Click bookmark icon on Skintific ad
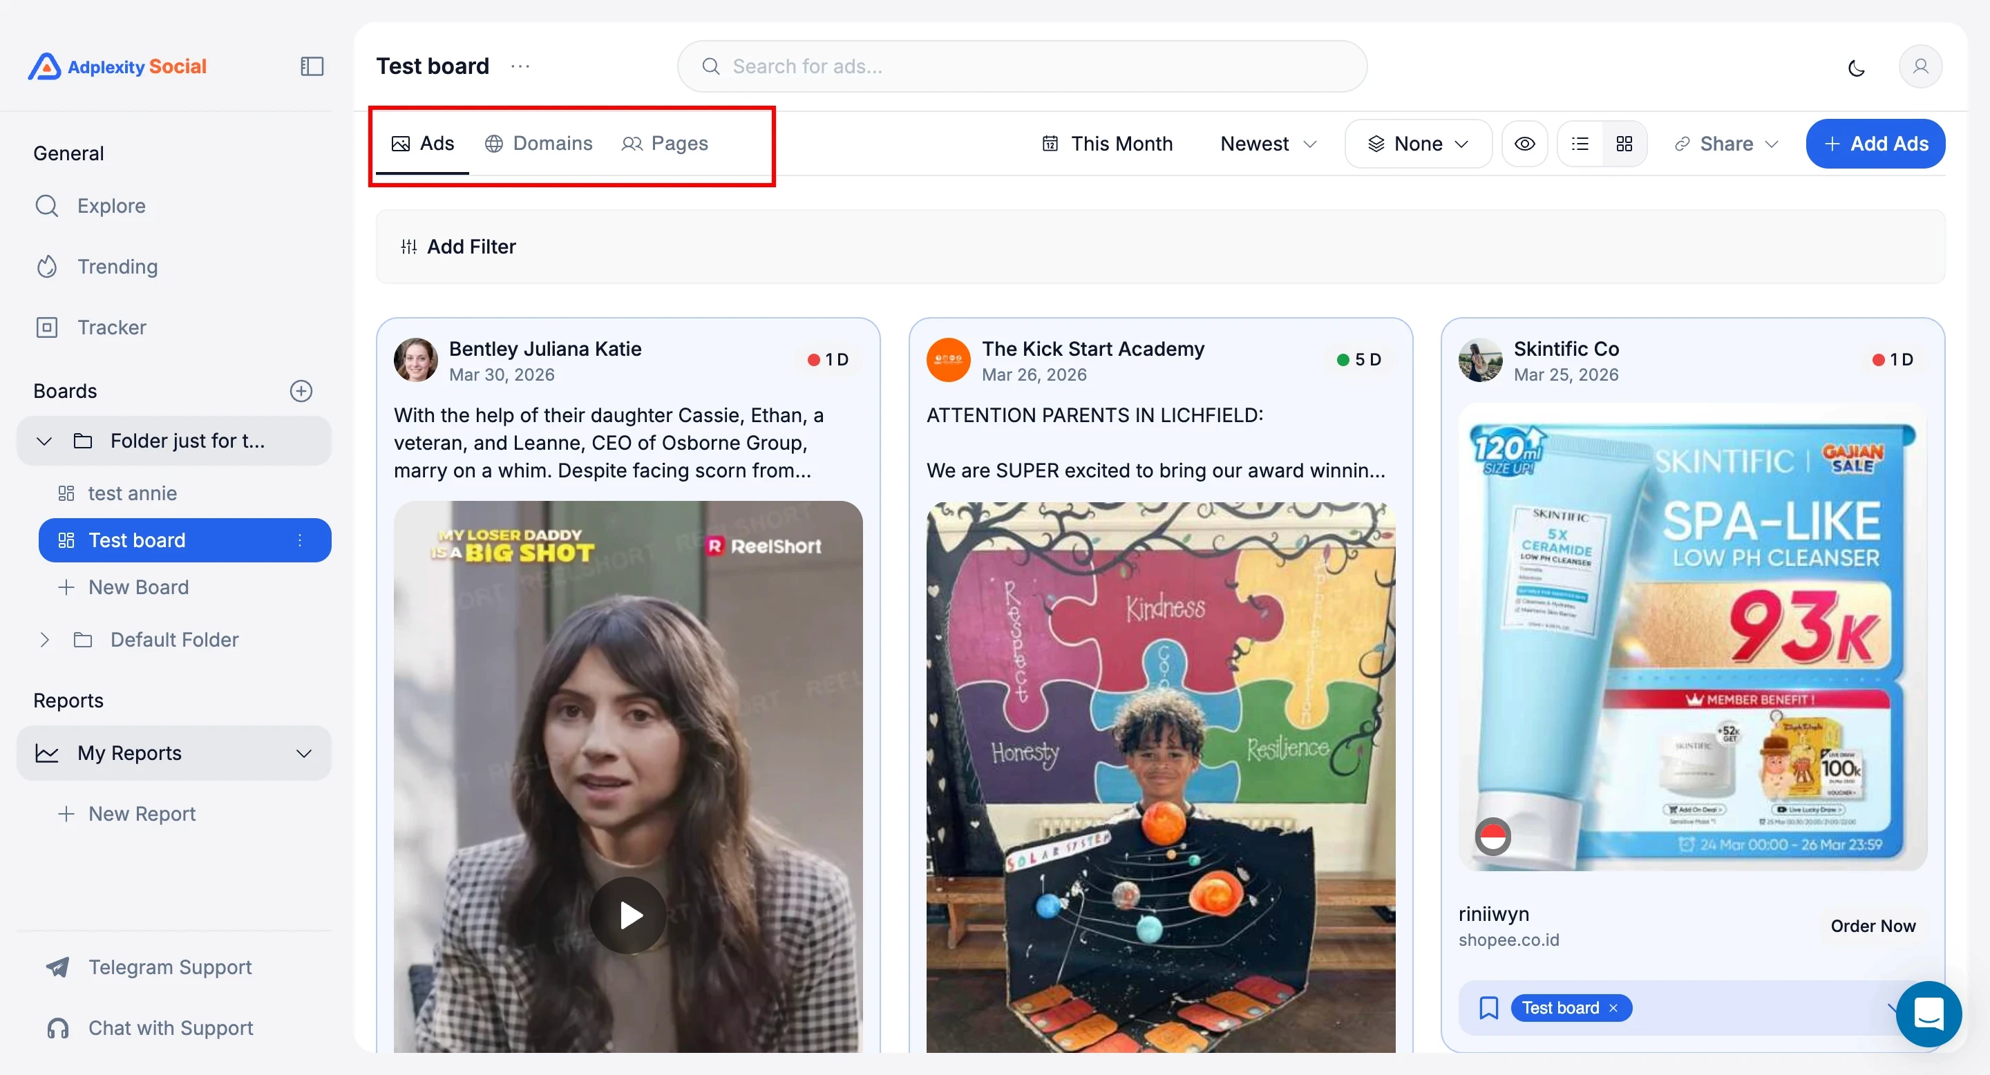Image resolution: width=1990 pixels, height=1075 pixels. tap(1488, 1008)
